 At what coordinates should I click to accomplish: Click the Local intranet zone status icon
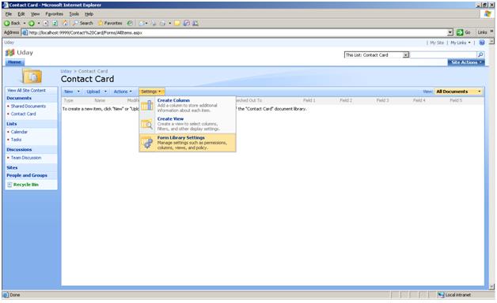pyautogui.click(x=441, y=295)
